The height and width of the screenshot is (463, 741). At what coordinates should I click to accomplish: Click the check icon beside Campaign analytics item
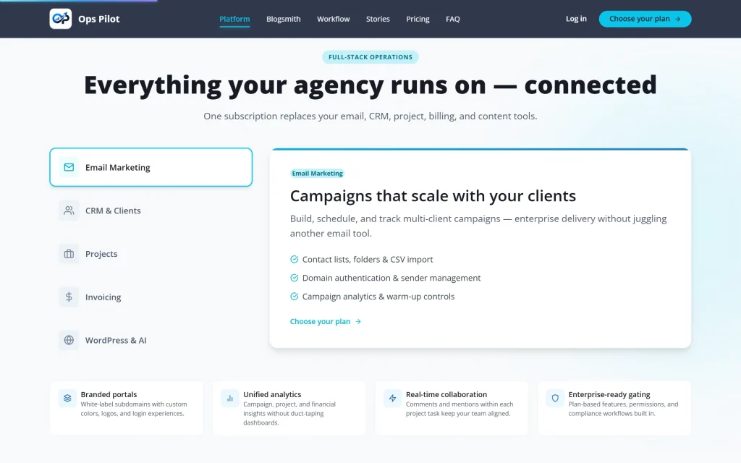tap(295, 296)
